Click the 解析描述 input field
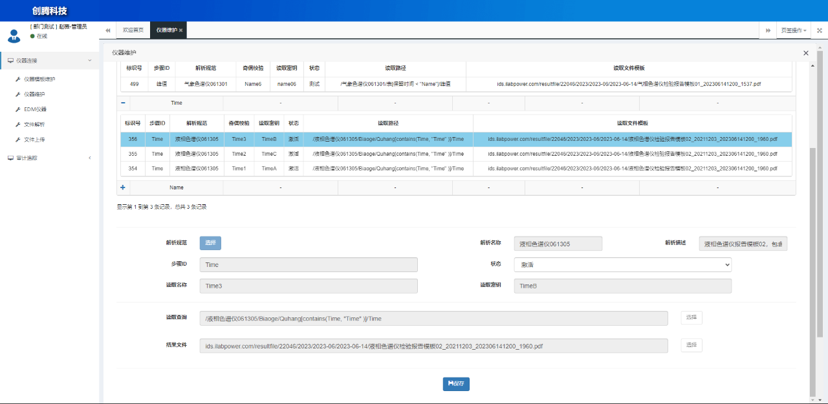 [x=743, y=244]
